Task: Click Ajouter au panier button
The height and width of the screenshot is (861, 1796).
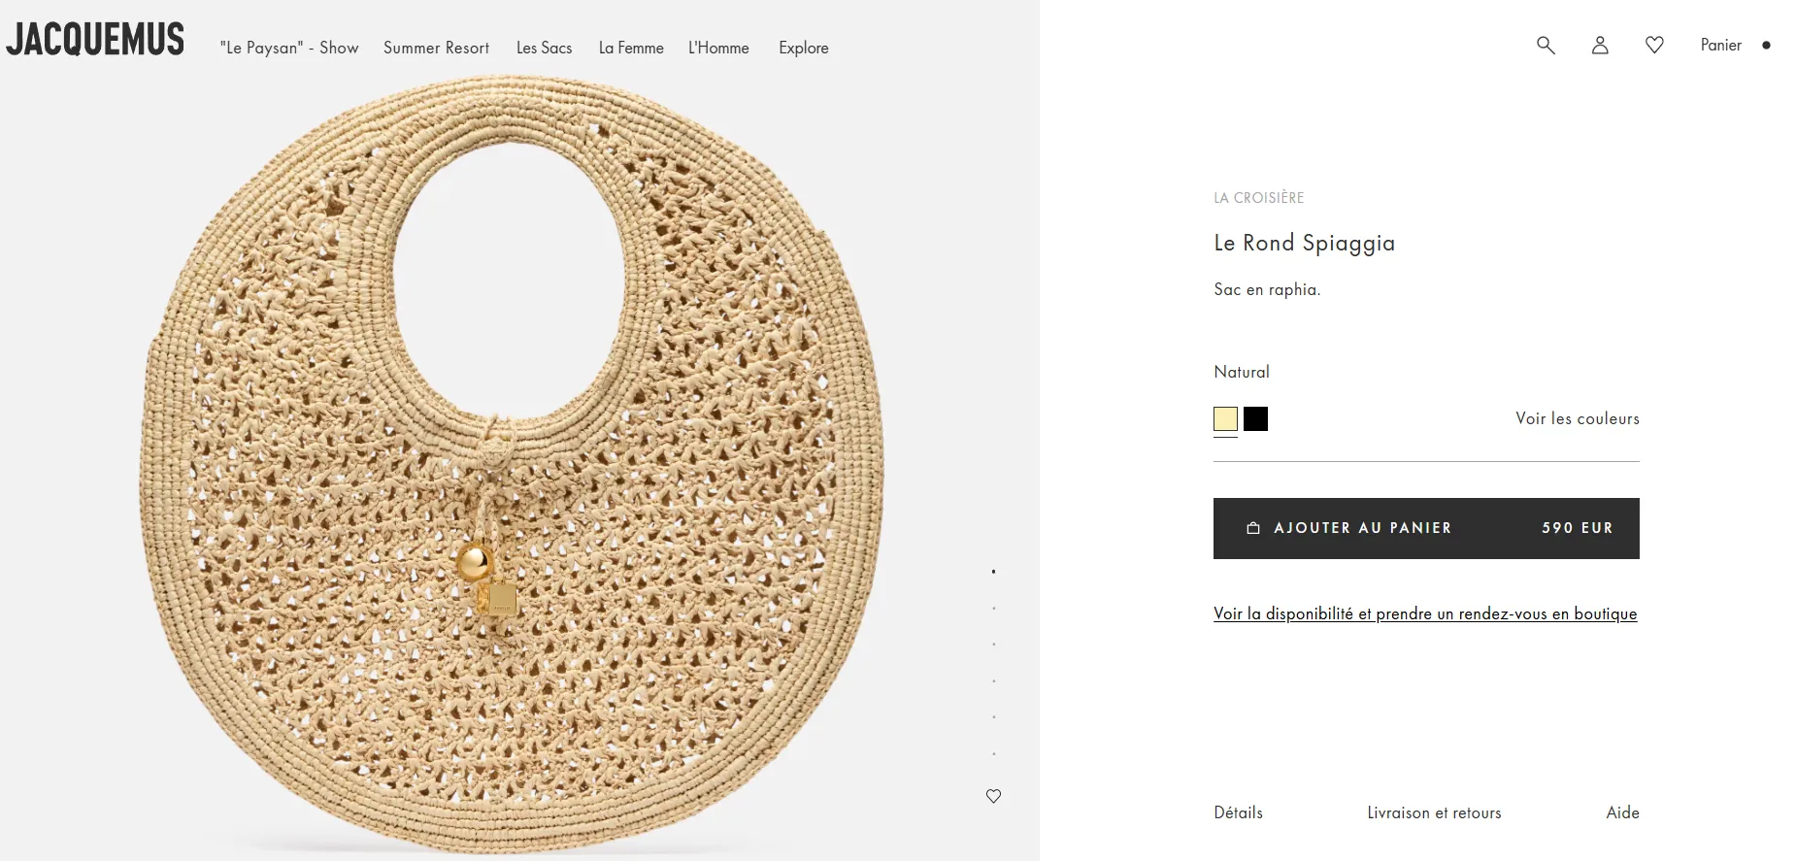Action: [1425, 528]
